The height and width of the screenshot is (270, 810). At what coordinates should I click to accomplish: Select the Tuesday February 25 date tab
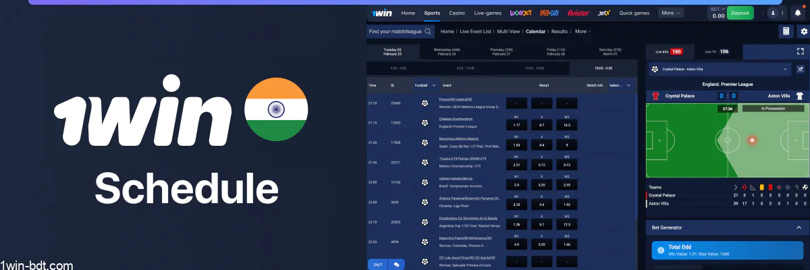click(393, 51)
